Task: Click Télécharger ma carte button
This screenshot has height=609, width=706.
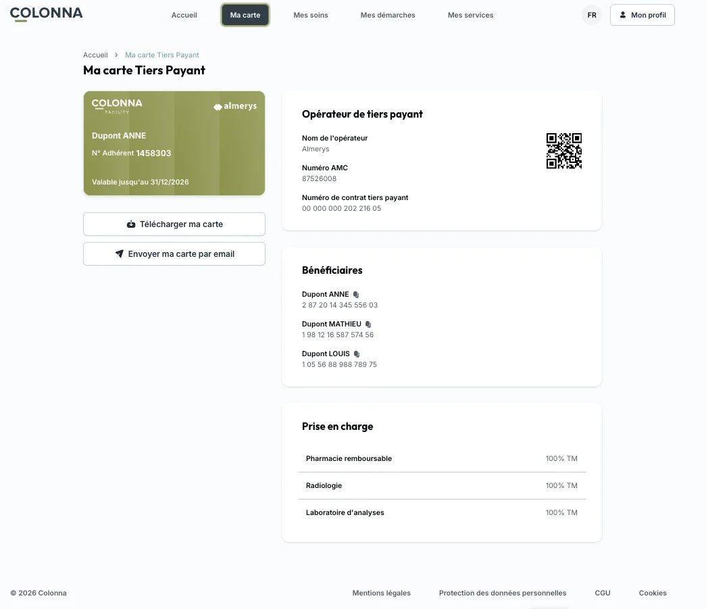Action: tap(174, 224)
